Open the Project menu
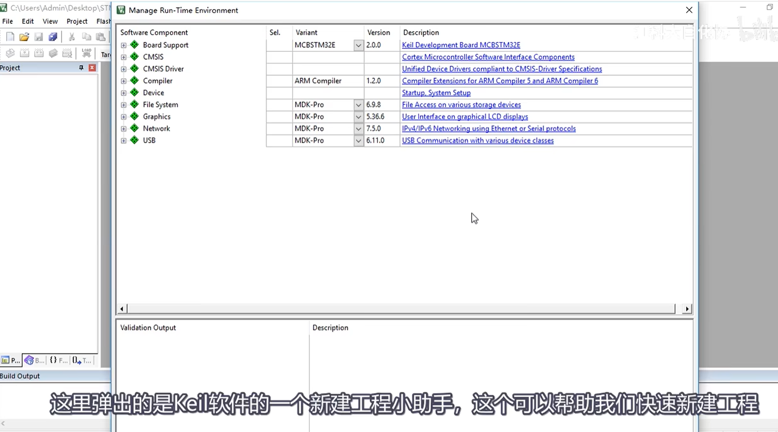Image resolution: width=778 pixels, height=432 pixels. [x=77, y=21]
